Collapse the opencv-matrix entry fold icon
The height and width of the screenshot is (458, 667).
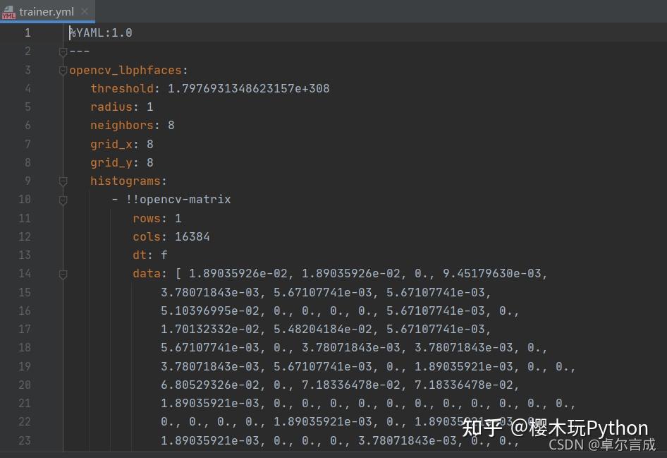click(x=63, y=199)
